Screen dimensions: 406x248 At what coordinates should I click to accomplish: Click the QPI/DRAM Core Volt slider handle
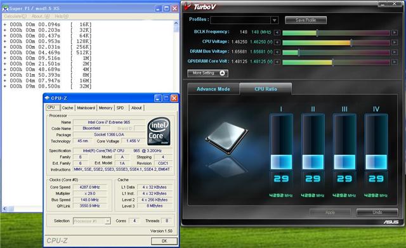click(332, 62)
